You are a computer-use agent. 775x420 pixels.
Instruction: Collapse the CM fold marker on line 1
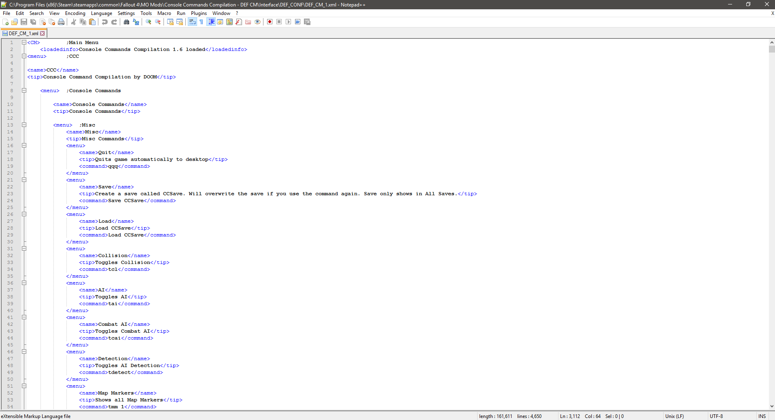click(x=24, y=42)
